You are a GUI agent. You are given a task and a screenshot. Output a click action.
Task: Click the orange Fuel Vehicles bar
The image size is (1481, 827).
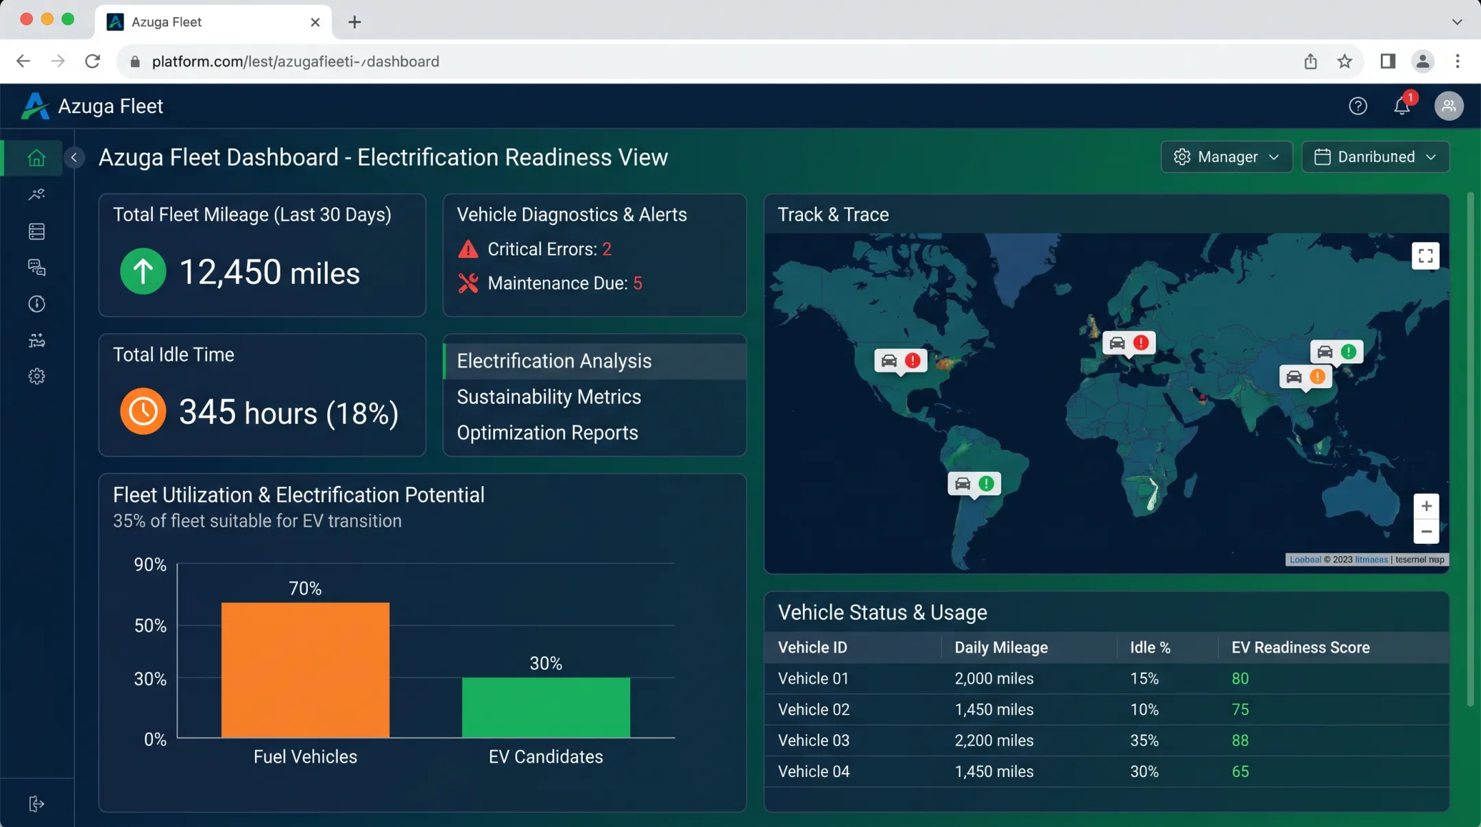pos(305,670)
